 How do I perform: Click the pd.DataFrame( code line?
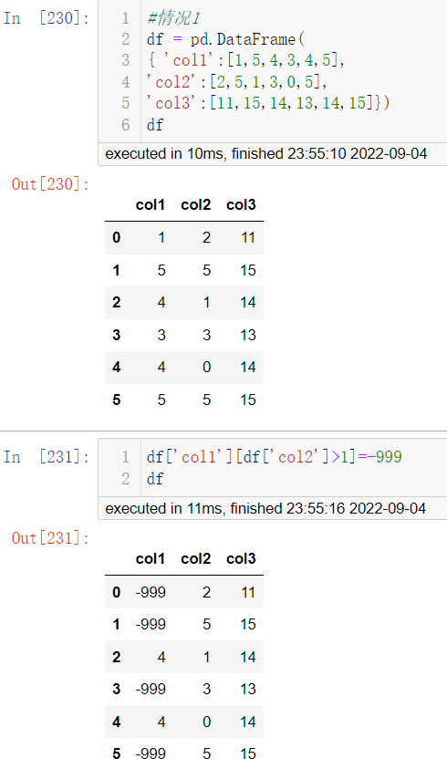(225, 39)
